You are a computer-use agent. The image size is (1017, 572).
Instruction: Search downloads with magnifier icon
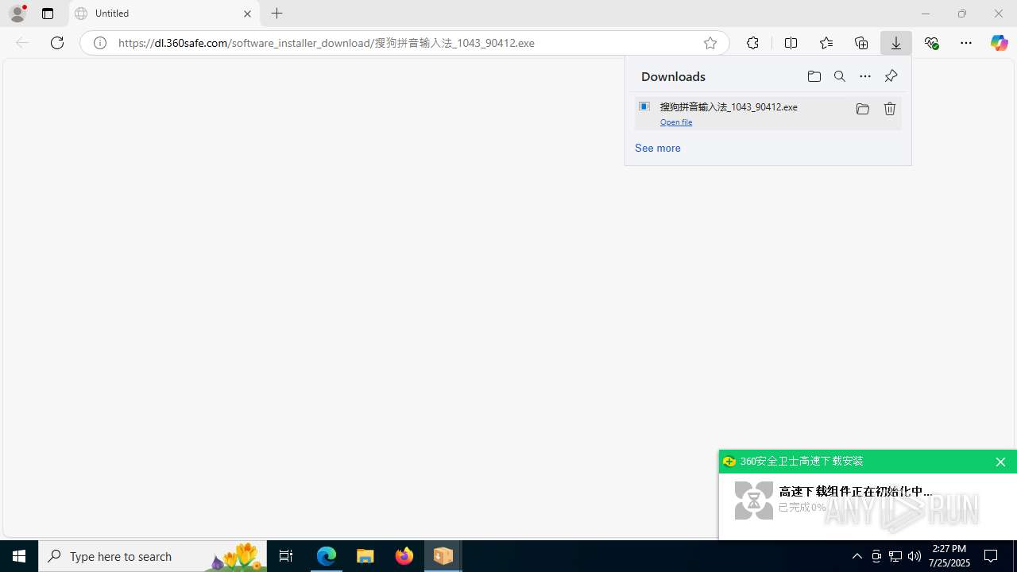(840, 76)
